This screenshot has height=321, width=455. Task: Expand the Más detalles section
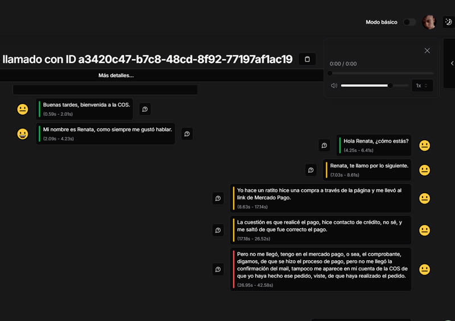click(x=116, y=76)
